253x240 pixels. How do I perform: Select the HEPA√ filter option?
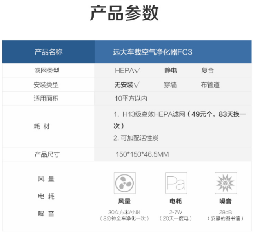[127, 70]
